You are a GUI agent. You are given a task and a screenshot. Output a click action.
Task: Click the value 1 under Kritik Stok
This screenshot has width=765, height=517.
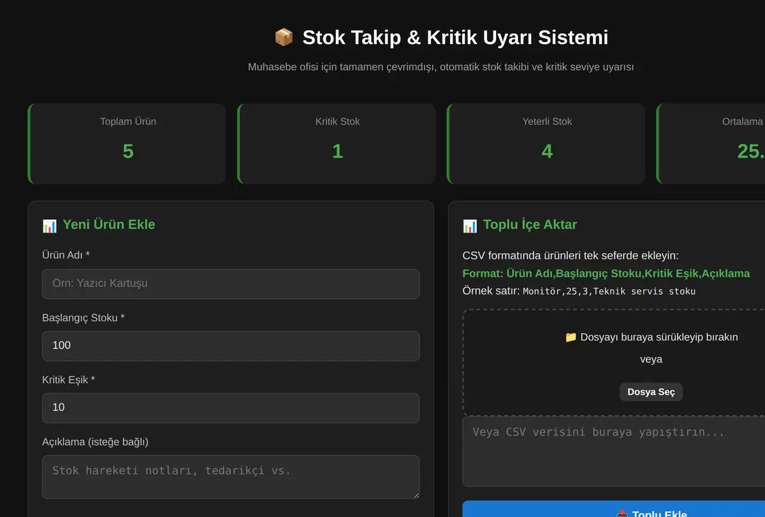pyautogui.click(x=337, y=151)
